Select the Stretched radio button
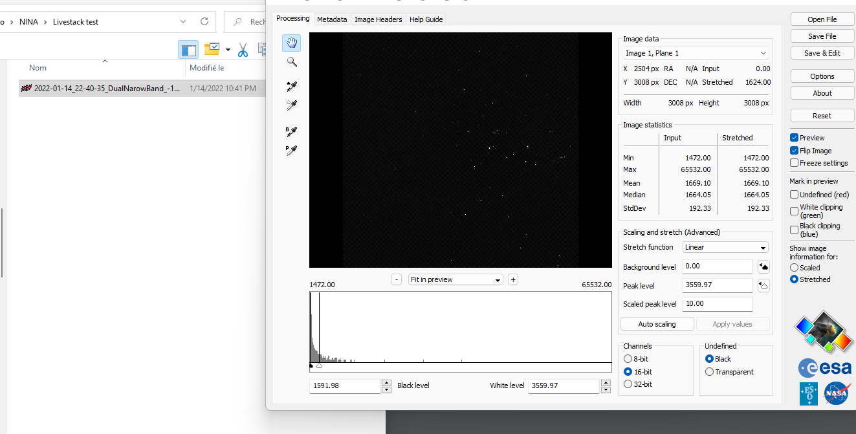This screenshot has width=856, height=434. click(x=794, y=279)
